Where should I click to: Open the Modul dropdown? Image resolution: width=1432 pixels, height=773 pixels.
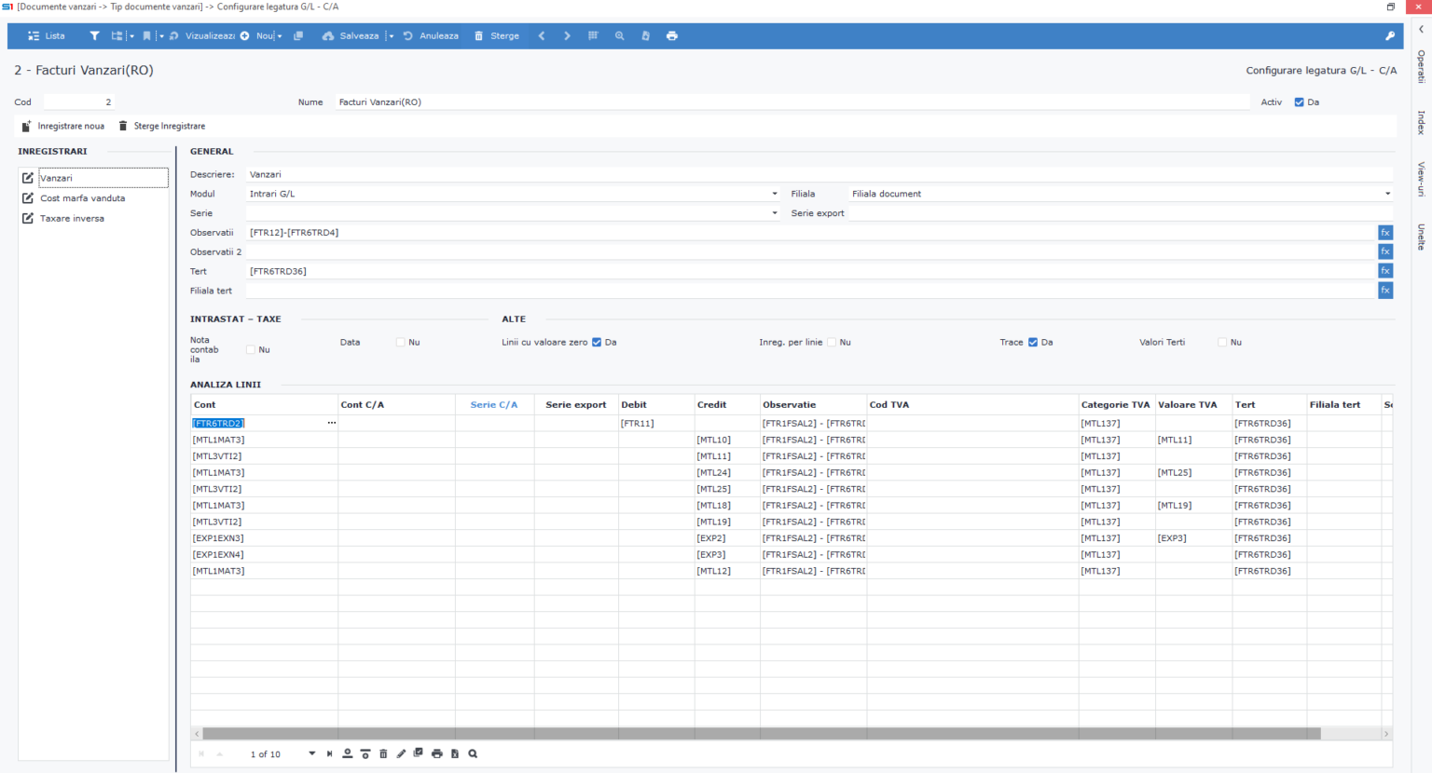pyautogui.click(x=775, y=194)
